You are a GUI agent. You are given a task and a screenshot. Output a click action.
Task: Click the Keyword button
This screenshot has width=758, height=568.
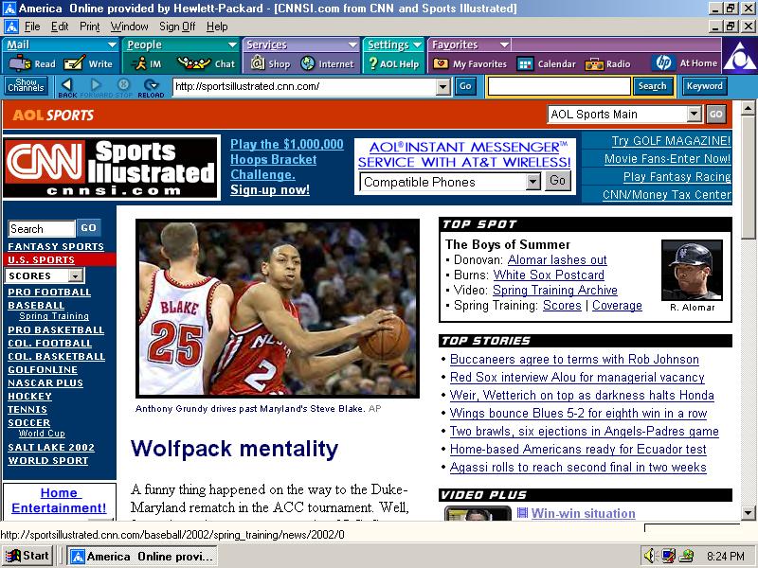(x=704, y=86)
